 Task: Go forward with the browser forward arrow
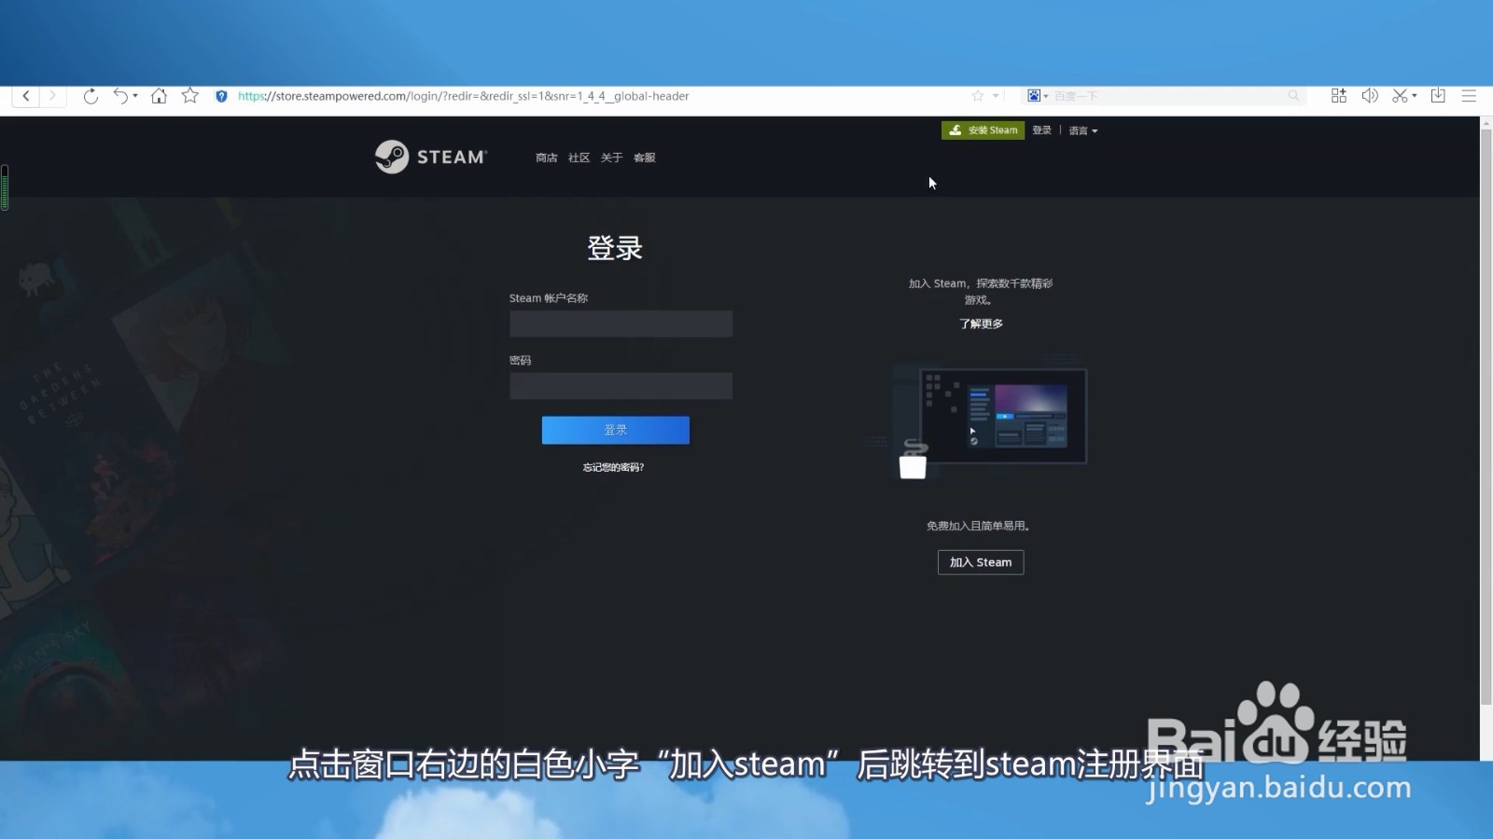pos(52,96)
